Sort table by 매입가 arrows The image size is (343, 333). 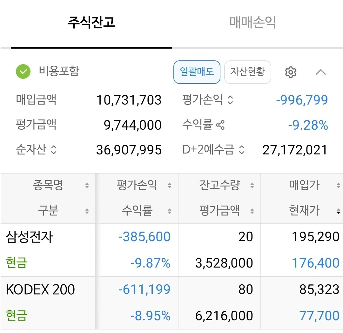click(339, 186)
